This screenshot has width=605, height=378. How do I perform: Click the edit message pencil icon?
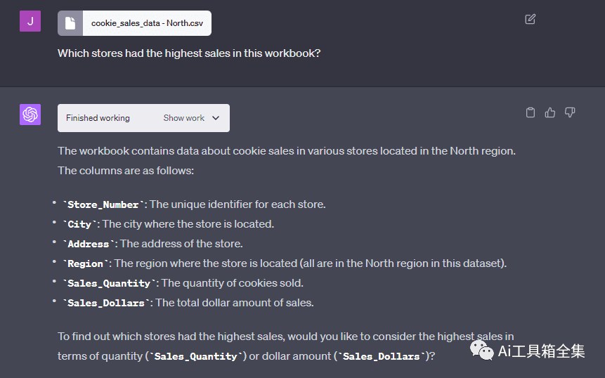tap(531, 19)
